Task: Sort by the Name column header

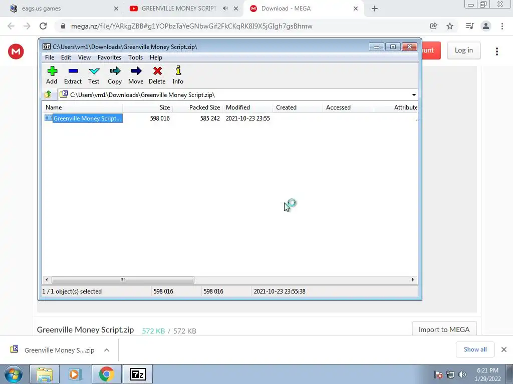Action: tap(83, 107)
